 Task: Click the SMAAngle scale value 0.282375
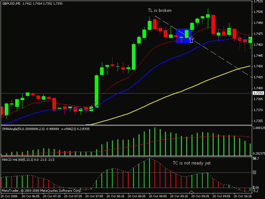point(259,154)
